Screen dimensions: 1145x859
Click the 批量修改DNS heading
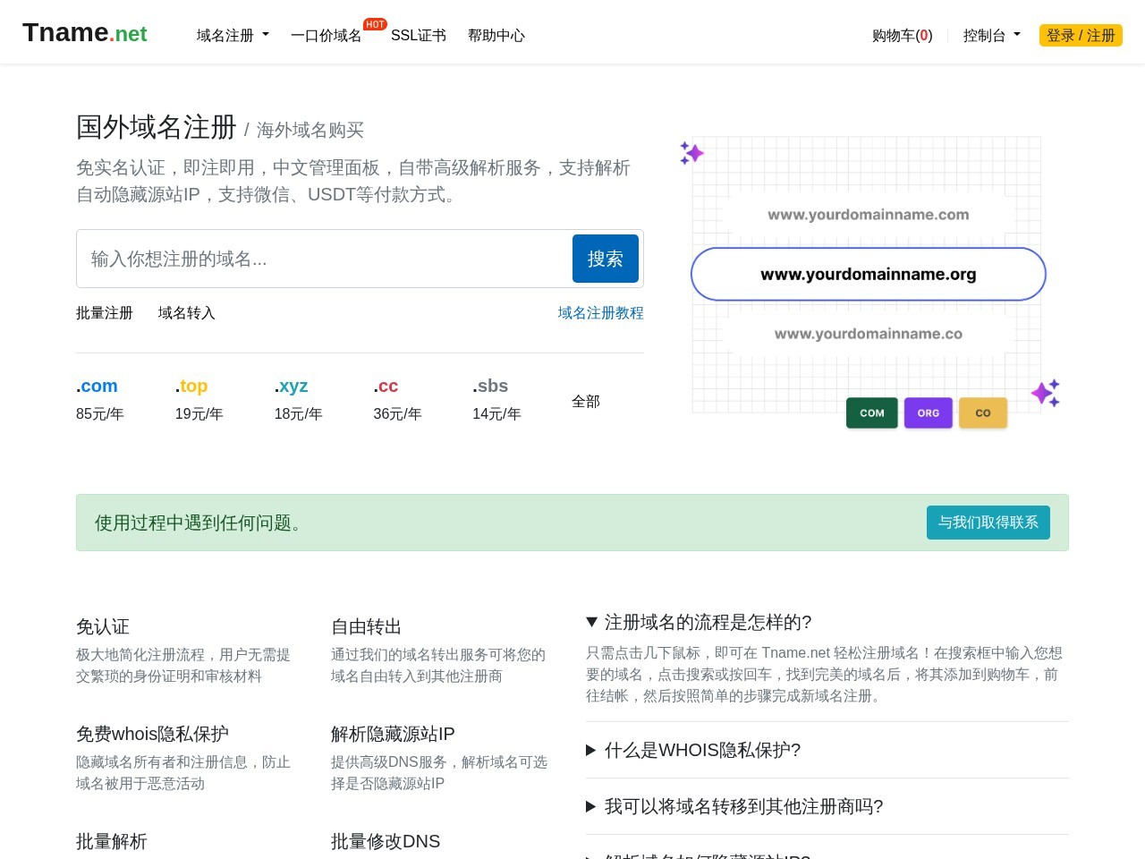(x=386, y=841)
